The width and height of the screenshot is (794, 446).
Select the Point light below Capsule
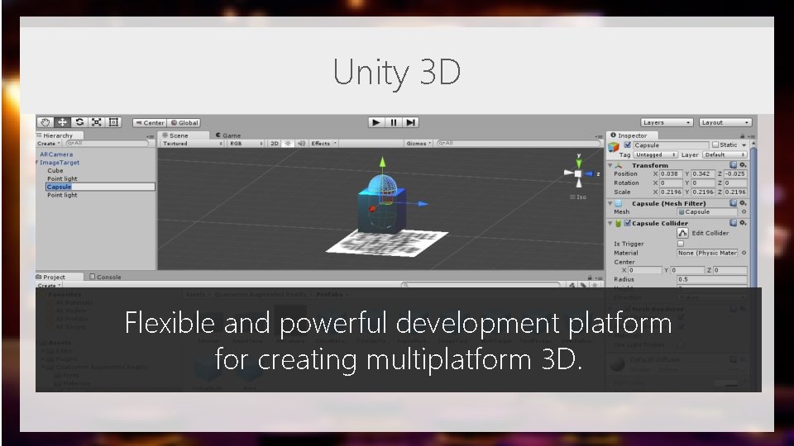[62, 195]
